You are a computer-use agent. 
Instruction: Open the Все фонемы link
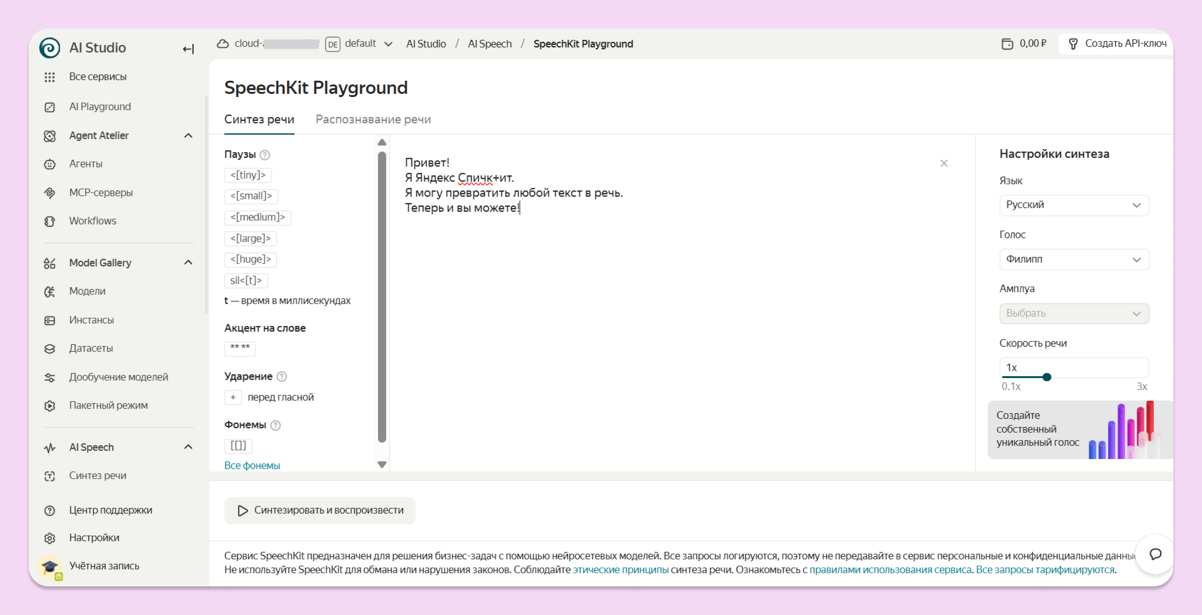pyautogui.click(x=252, y=465)
